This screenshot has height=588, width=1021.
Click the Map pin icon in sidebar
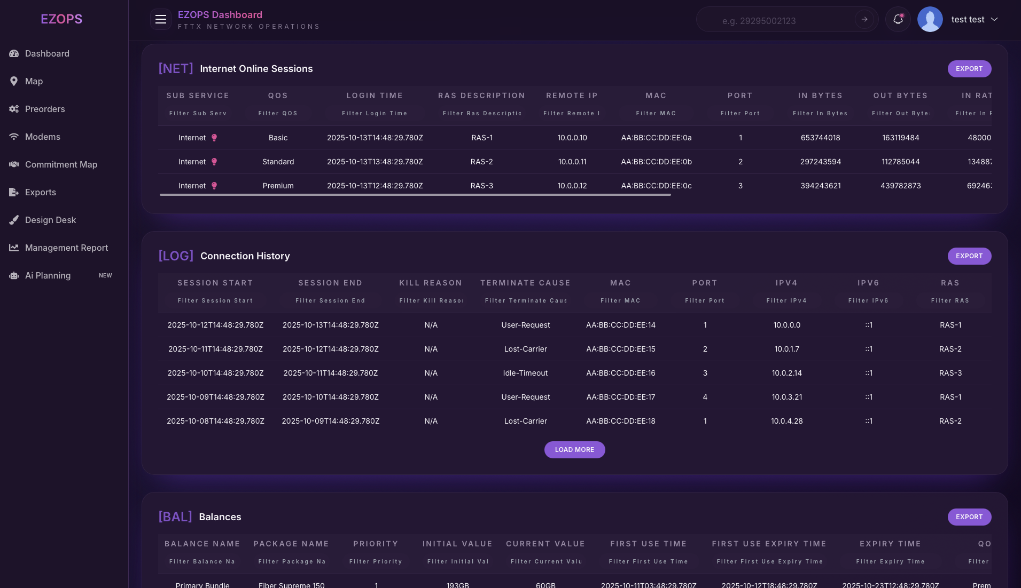[14, 81]
